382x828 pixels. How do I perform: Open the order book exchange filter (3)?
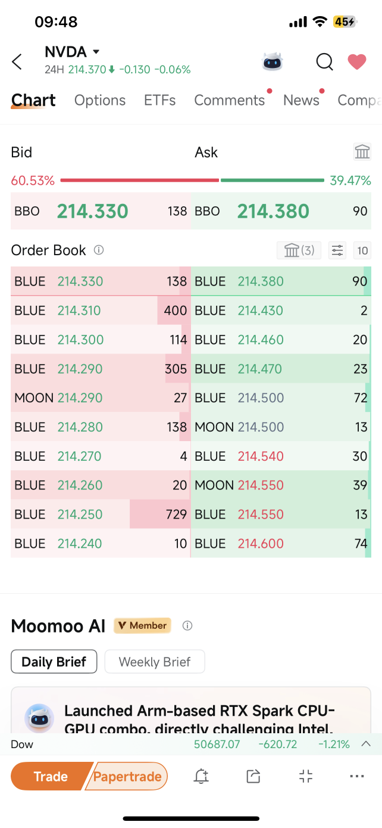[299, 250]
